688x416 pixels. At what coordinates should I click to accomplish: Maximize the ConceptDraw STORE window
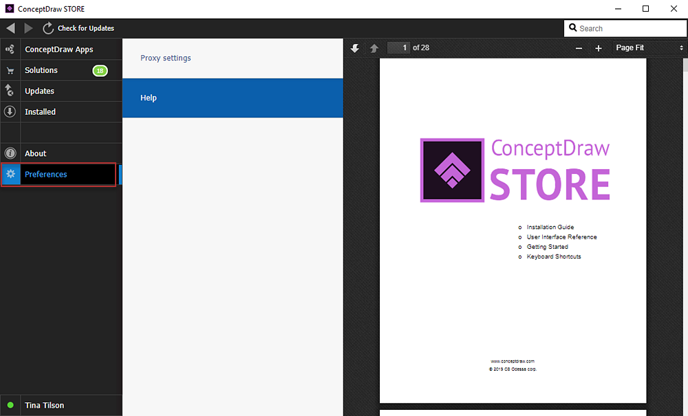coord(645,9)
